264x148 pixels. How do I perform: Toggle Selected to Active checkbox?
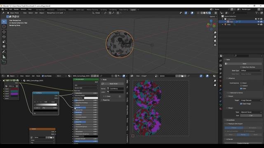coord(229,93)
